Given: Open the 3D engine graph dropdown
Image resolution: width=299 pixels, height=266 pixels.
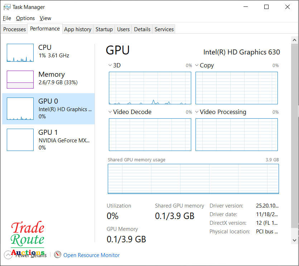Looking at the screenshot, I should click(110, 66).
